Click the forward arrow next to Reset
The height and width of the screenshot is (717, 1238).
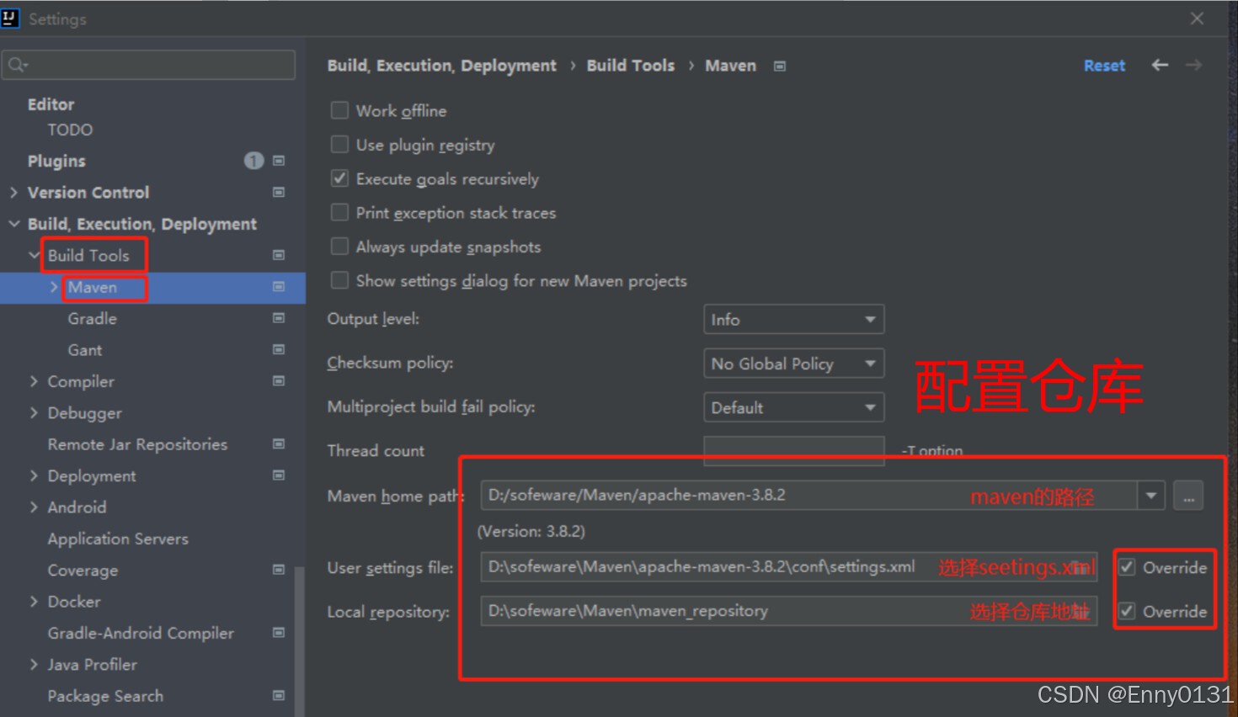pyautogui.click(x=1193, y=65)
